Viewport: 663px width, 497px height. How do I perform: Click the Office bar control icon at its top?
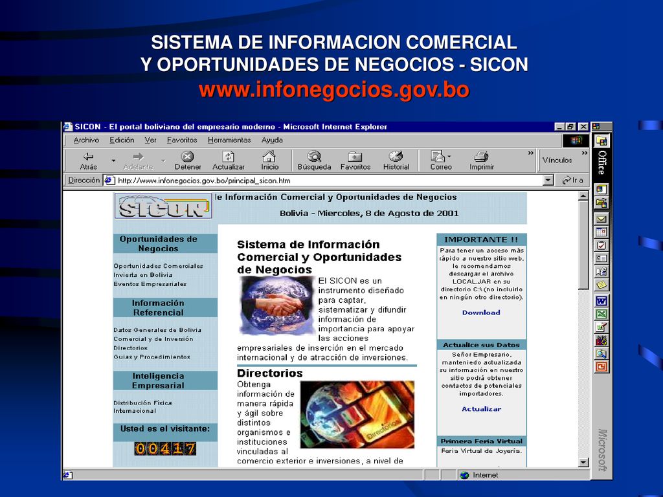click(596, 126)
